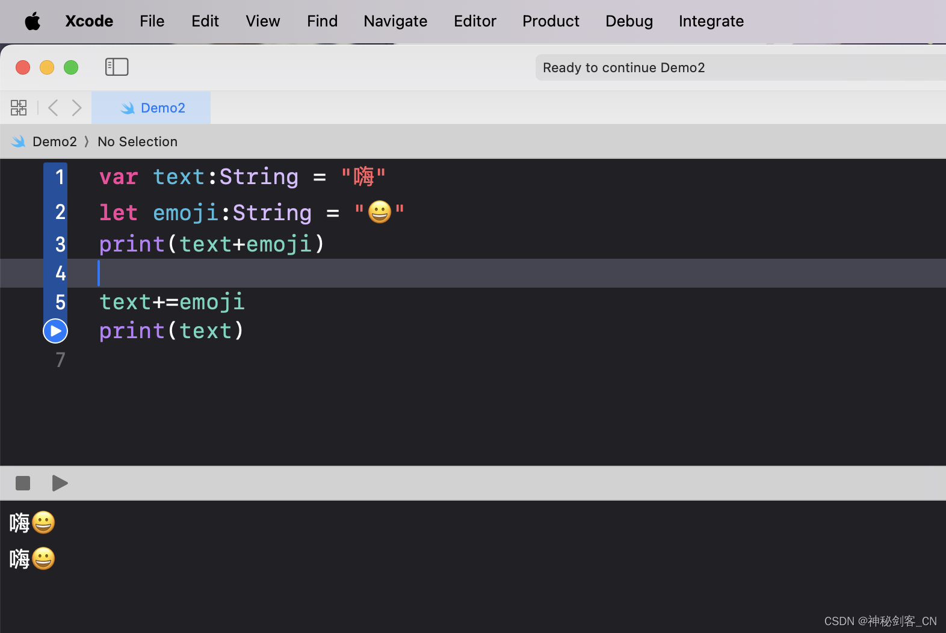The image size is (946, 633).
Task: Close the Xcode window
Action: click(23, 67)
